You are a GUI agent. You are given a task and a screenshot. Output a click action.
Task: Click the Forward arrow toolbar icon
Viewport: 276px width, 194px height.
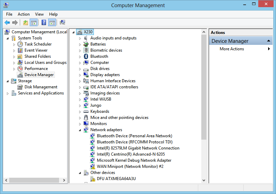pyautogui.click(x=15, y=22)
